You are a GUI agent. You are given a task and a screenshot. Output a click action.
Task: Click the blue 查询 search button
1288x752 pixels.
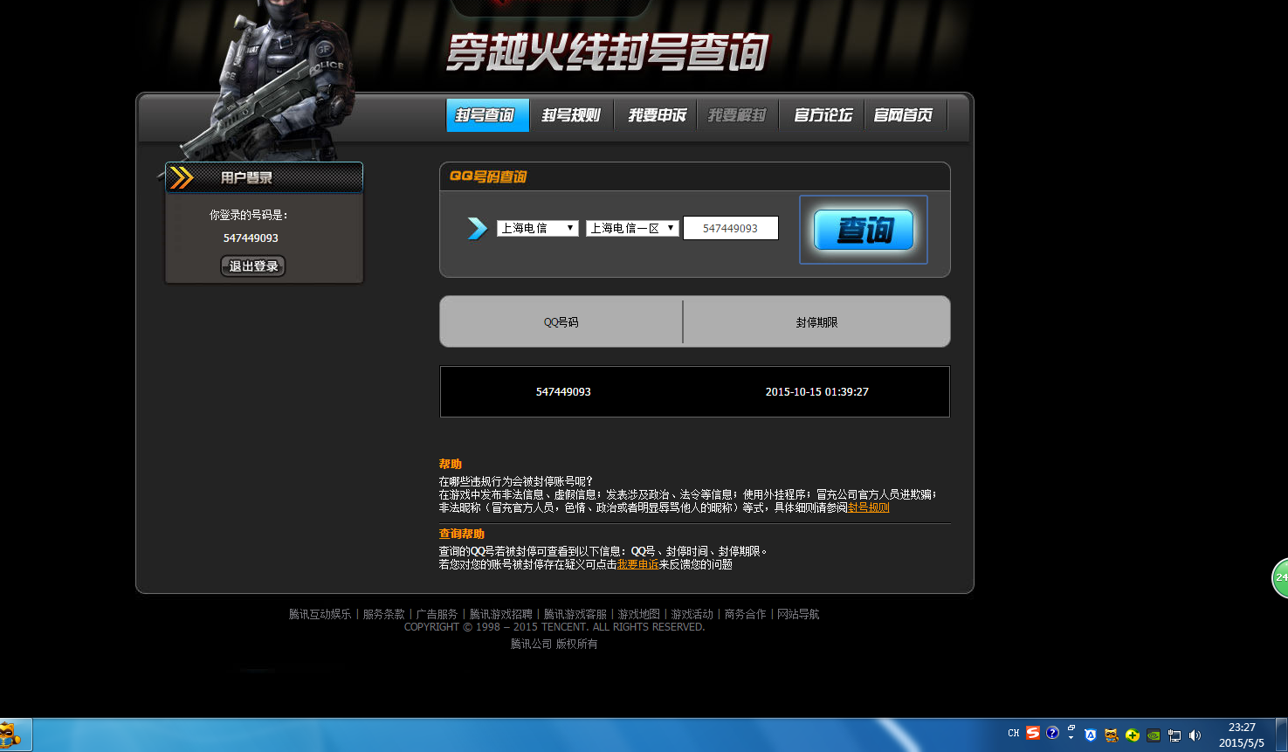pos(864,230)
